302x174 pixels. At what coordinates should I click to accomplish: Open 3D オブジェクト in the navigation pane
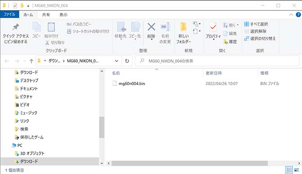(32, 153)
